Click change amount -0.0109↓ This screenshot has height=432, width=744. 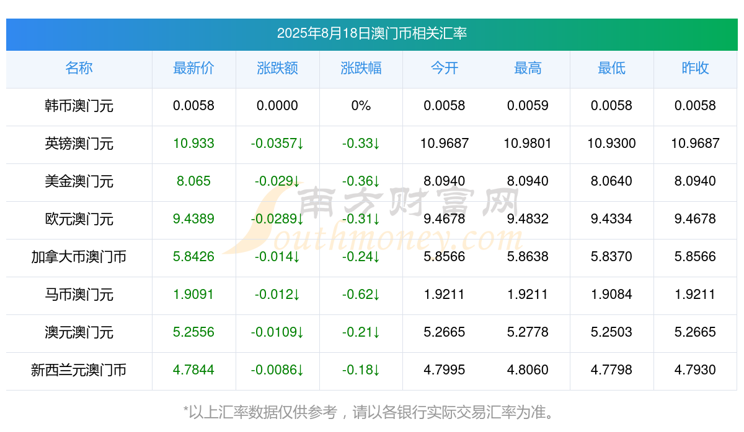277,332
